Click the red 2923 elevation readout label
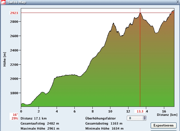The height and width of the screenshot is (131, 180). coord(14,13)
